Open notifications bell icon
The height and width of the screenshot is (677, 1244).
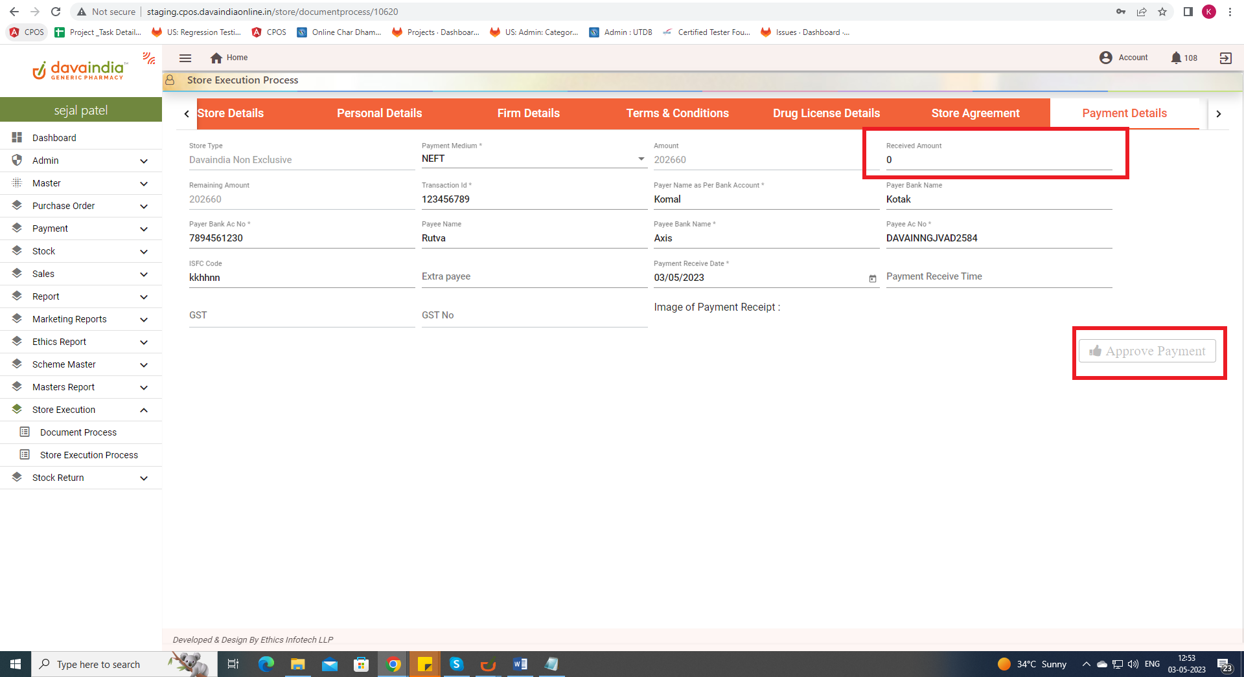1176,58
